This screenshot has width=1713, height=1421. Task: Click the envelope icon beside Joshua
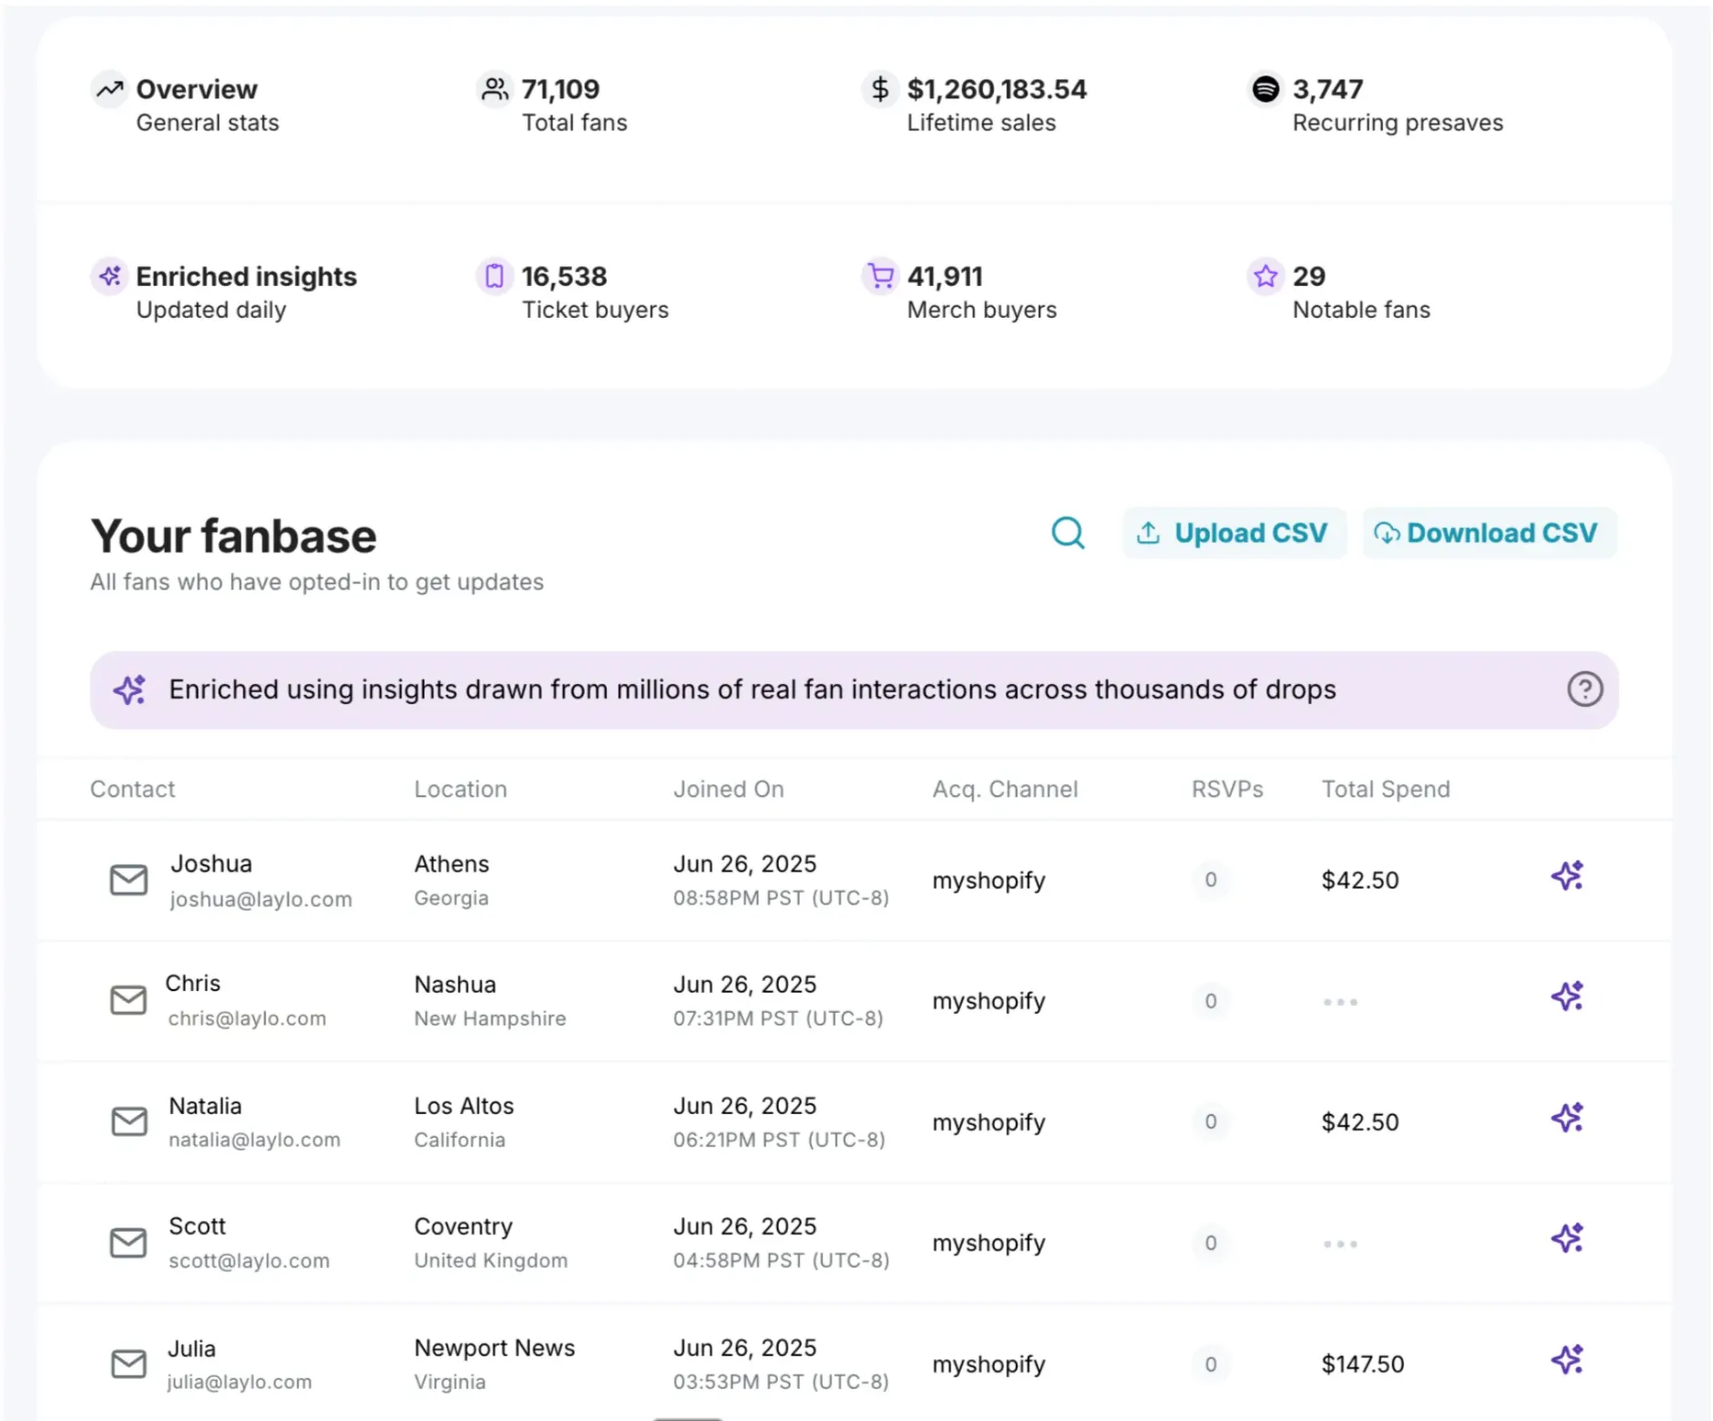pos(128,880)
